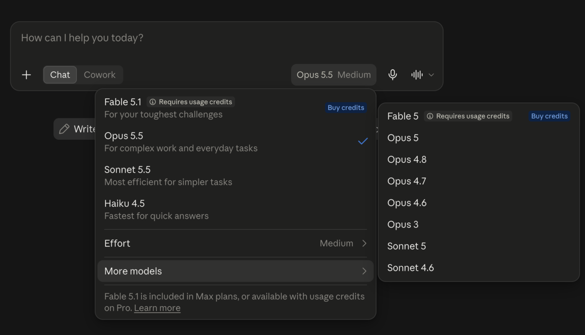
Task: Select Opus 5.5 model
Action: pos(235,141)
